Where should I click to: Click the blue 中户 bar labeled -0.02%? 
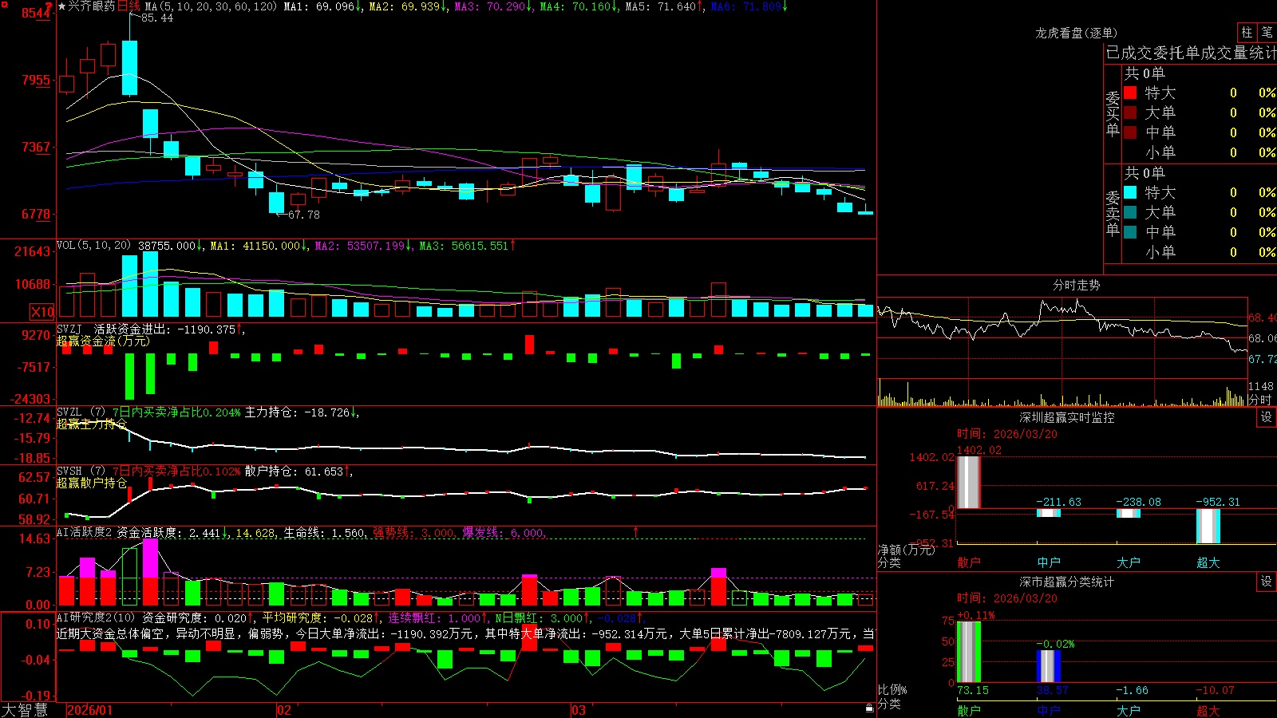click(1049, 666)
